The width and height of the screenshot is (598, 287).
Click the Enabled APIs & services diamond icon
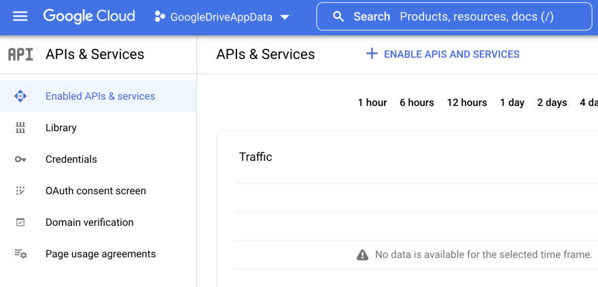(x=20, y=96)
